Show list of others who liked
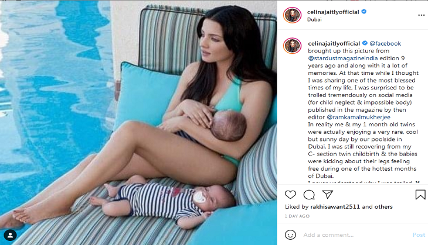428x245 pixels. tap(383, 206)
